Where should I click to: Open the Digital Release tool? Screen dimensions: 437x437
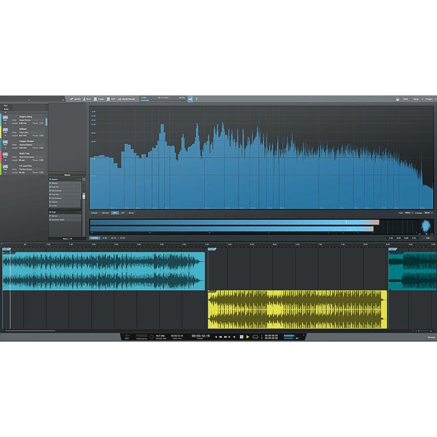click(127, 99)
